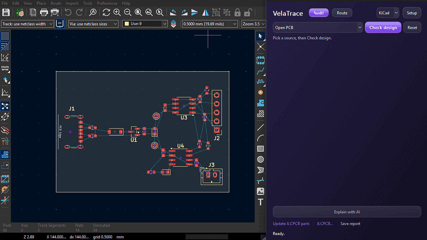Pick the Draw Arc tool
This screenshot has width=427, height=240.
pos(260,138)
